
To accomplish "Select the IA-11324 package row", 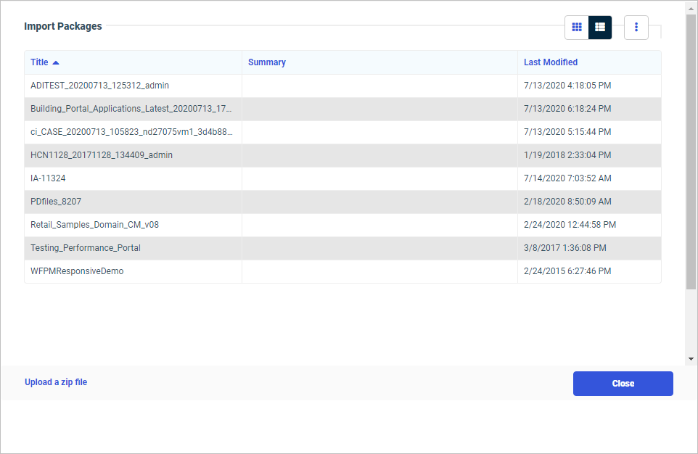I will [47, 178].
